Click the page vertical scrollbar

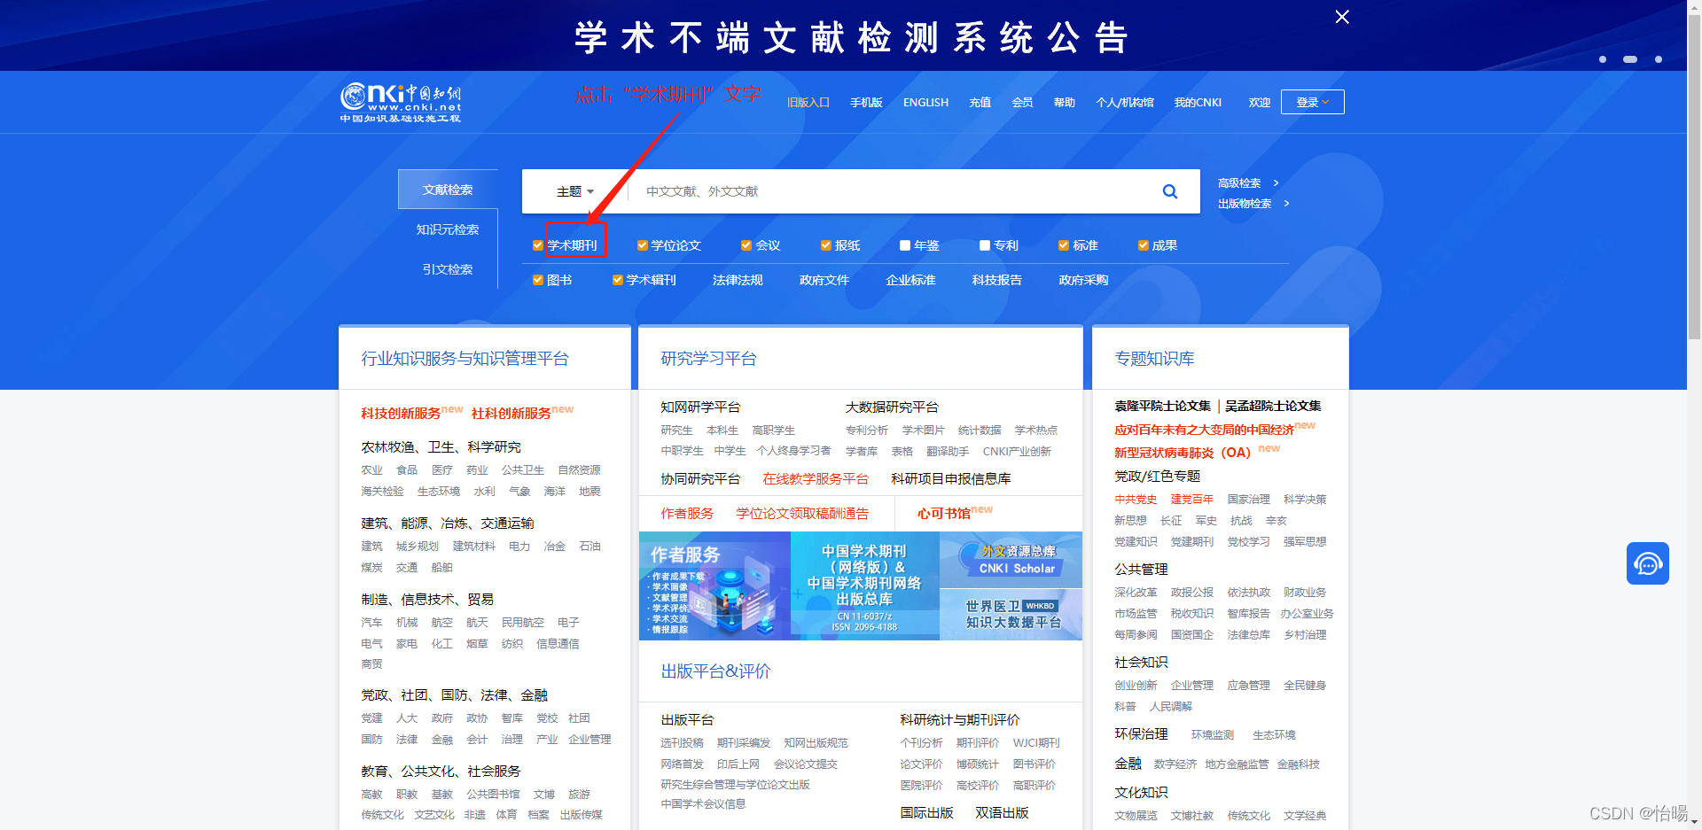tap(1694, 177)
